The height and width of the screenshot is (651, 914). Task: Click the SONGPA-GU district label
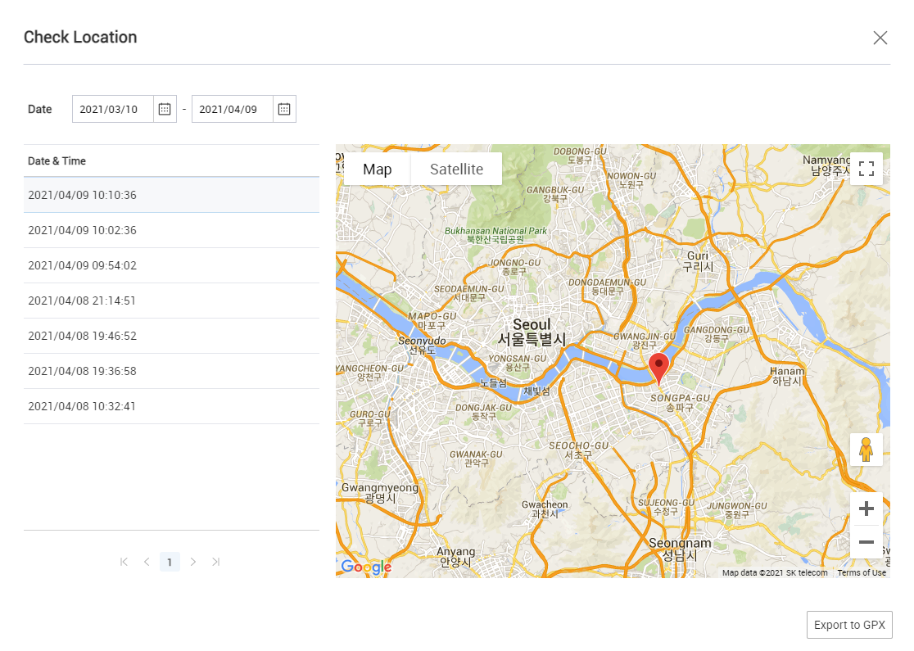[680, 402]
